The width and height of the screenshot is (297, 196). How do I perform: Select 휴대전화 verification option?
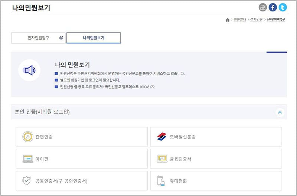216,181
